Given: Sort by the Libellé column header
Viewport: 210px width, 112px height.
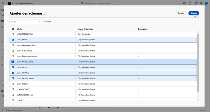Looking at the screenshot, I should pyautogui.click(x=20, y=29).
